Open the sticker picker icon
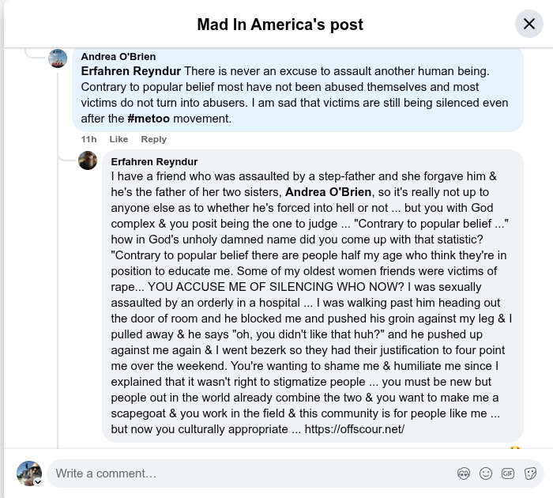 pyautogui.click(x=530, y=473)
